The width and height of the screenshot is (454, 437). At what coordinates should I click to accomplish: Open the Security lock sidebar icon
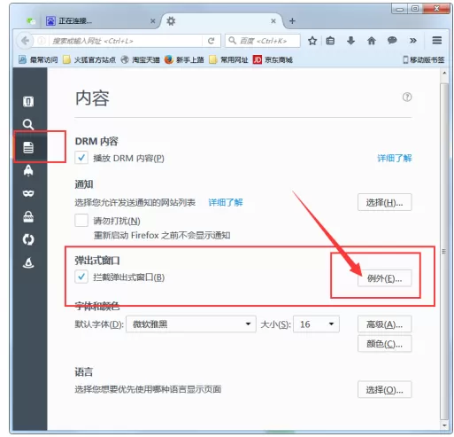point(28,216)
